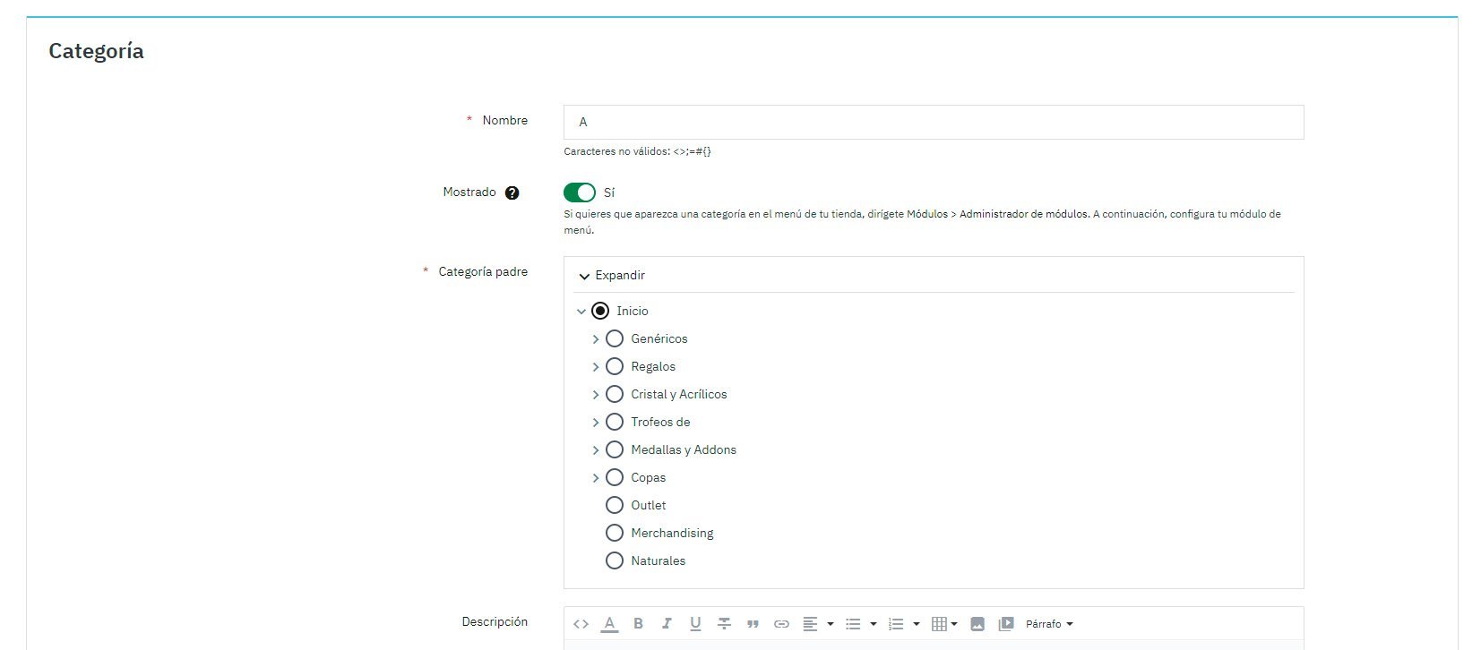This screenshot has width=1481, height=650.
Task: Click into the Nombre input field
Action: (934, 122)
